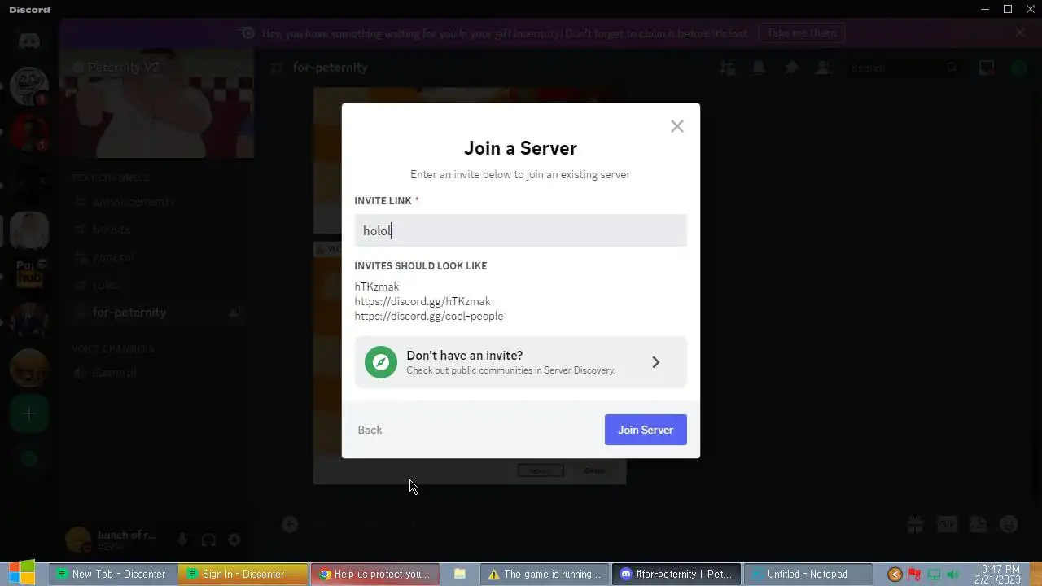Open the green Help icon in header
This screenshot has width=1042, height=586.
click(1019, 68)
